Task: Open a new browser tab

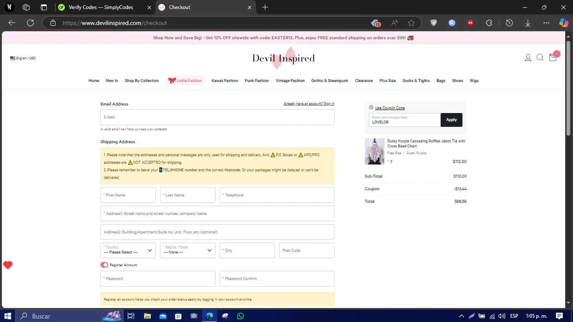Action: coord(265,7)
